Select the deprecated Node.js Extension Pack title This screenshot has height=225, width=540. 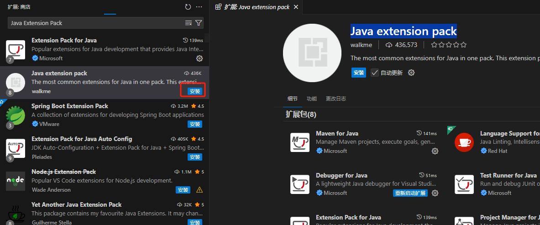(x=64, y=172)
